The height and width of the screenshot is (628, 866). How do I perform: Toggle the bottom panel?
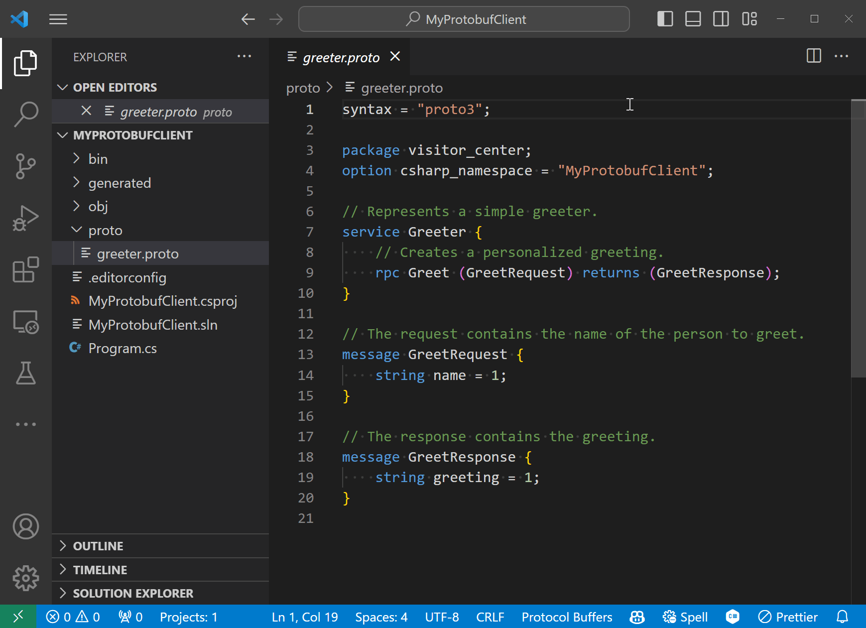click(x=693, y=19)
